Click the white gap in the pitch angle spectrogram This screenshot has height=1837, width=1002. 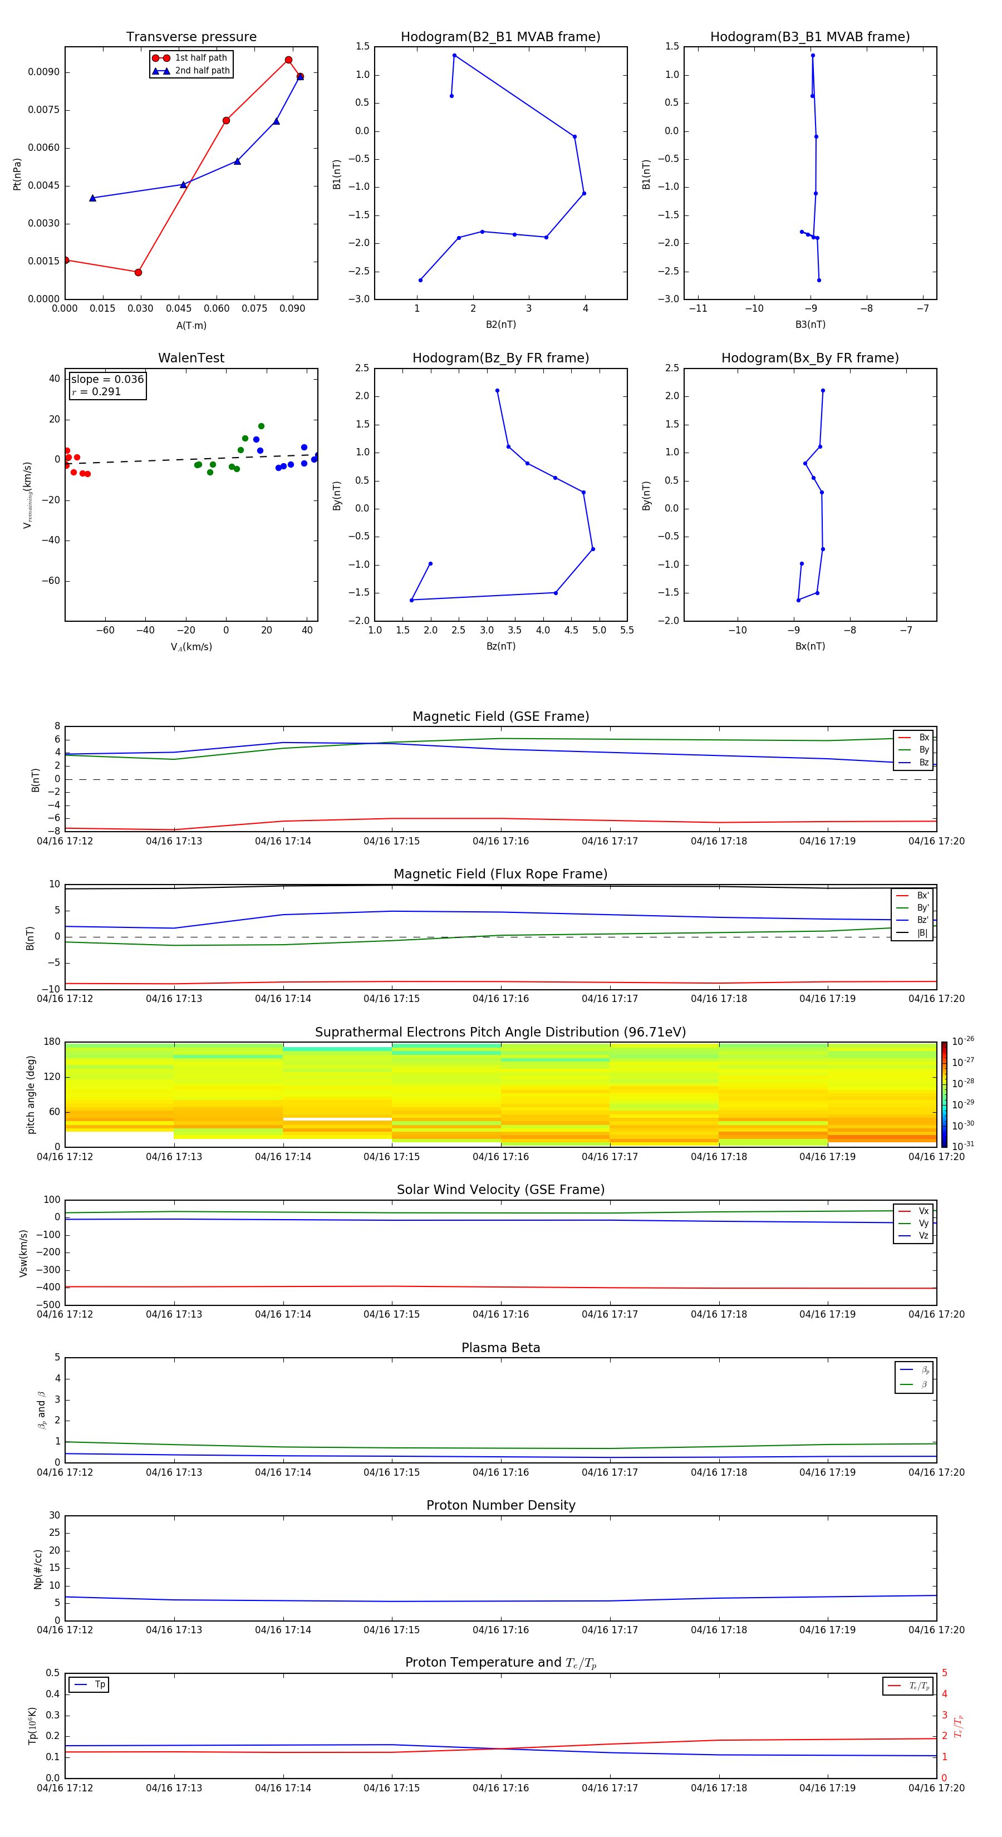(x=337, y=1118)
